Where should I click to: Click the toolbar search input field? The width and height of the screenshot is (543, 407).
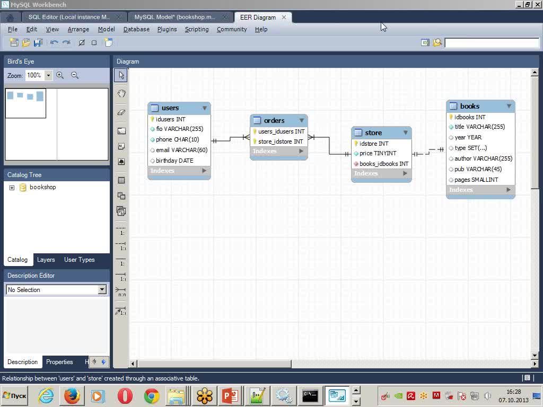click(x=492, y=43)
